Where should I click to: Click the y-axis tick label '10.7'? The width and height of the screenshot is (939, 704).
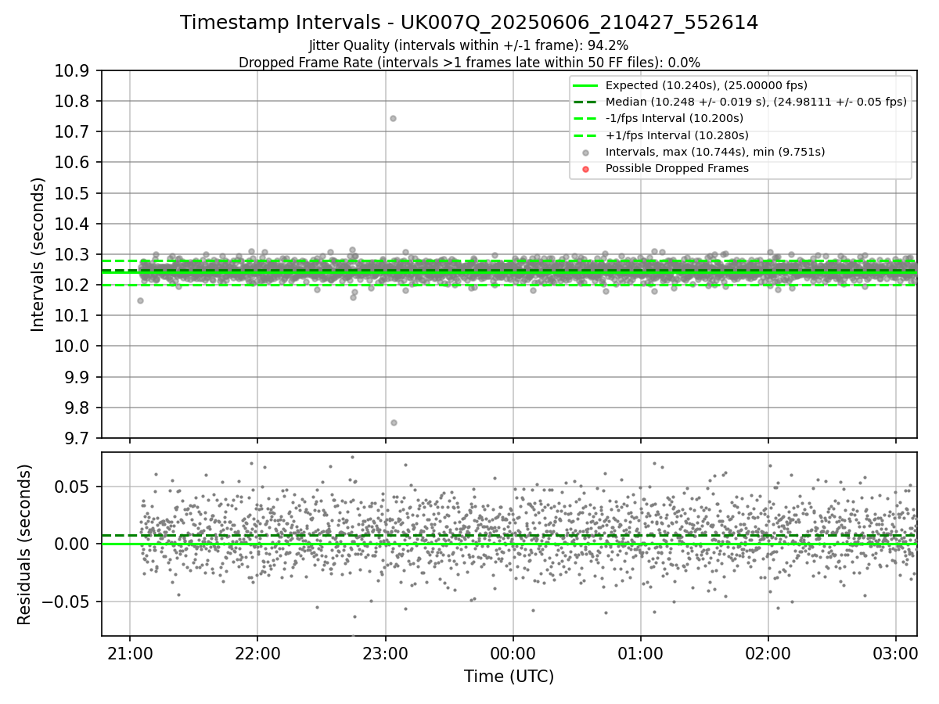point(74,132)
